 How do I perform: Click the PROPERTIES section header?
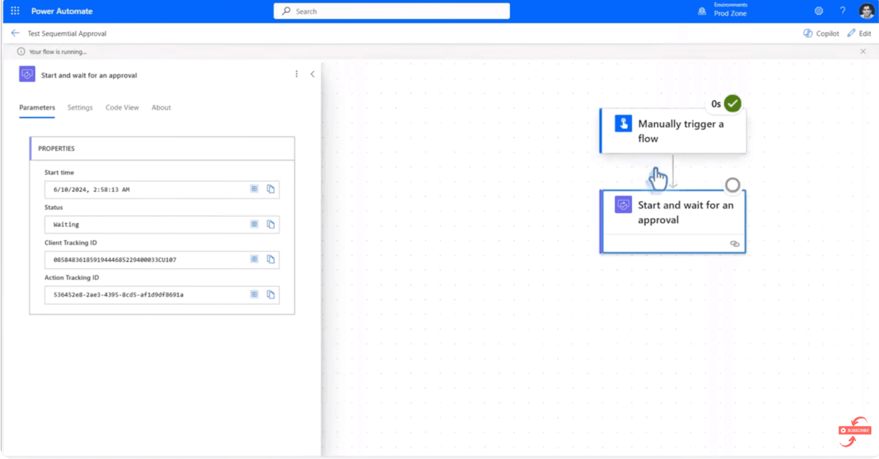point(162,148)
